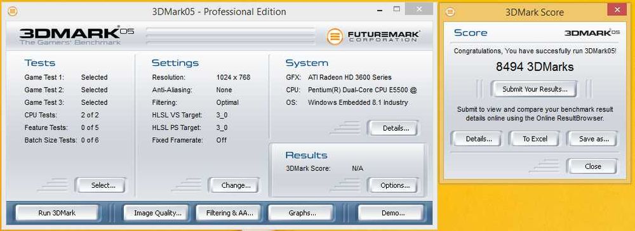This screenshot has height=231, width=635.
Task: Maximize the 3DMark05 main window
Action: pyautogui.click(x=397, y=10)
